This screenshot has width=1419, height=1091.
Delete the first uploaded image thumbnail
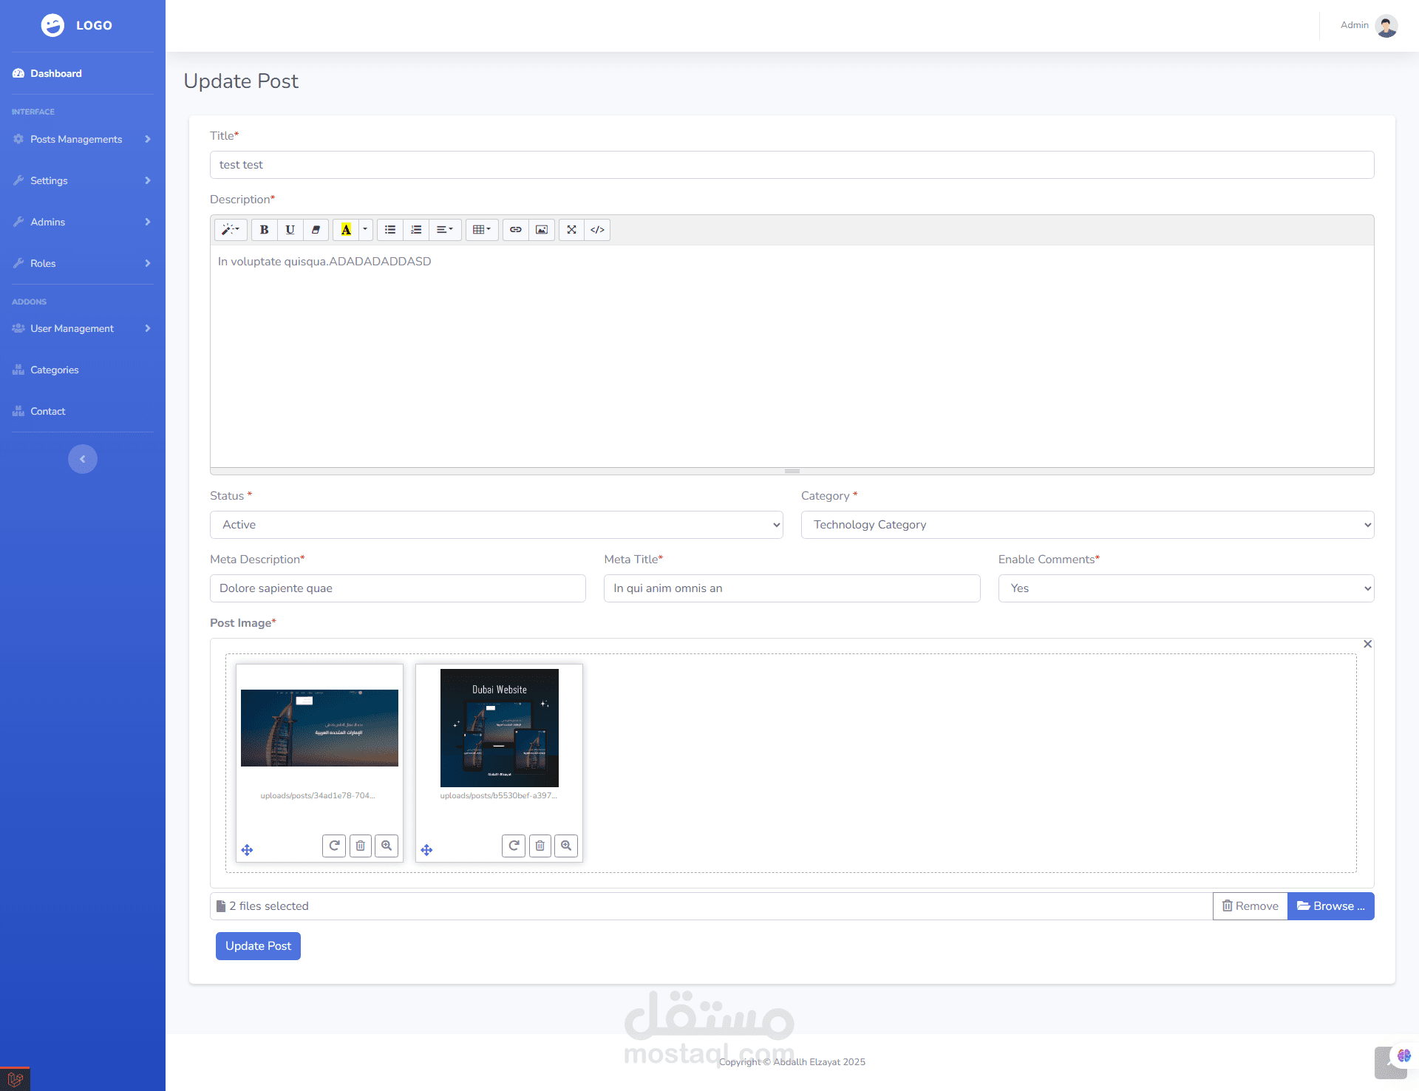pyautogui.click(x=360, y=846)
